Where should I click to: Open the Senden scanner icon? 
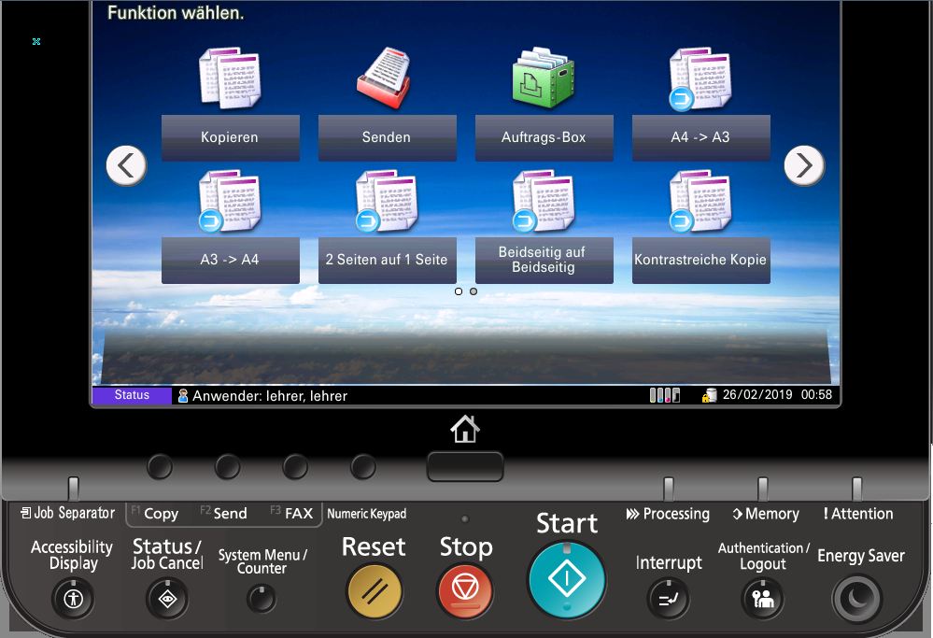[x=386, y=79]
